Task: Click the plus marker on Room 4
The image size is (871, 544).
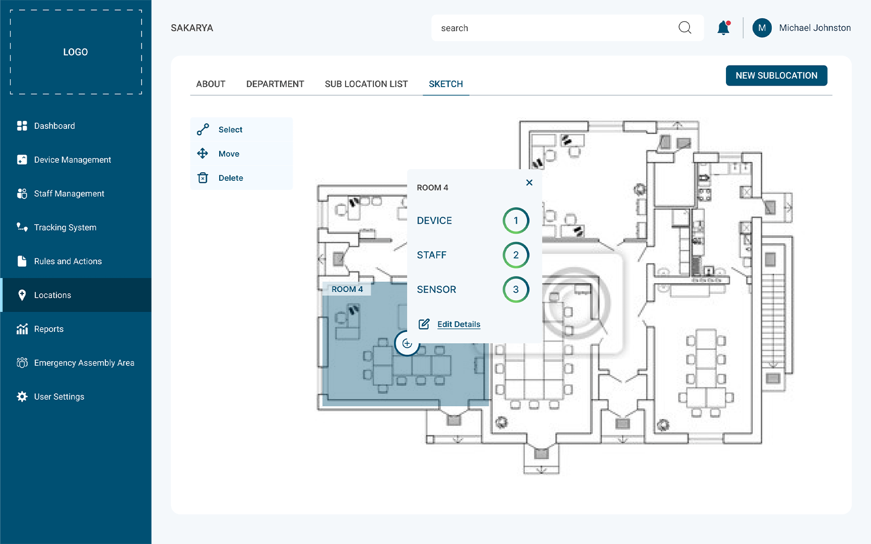Action: 407,344
